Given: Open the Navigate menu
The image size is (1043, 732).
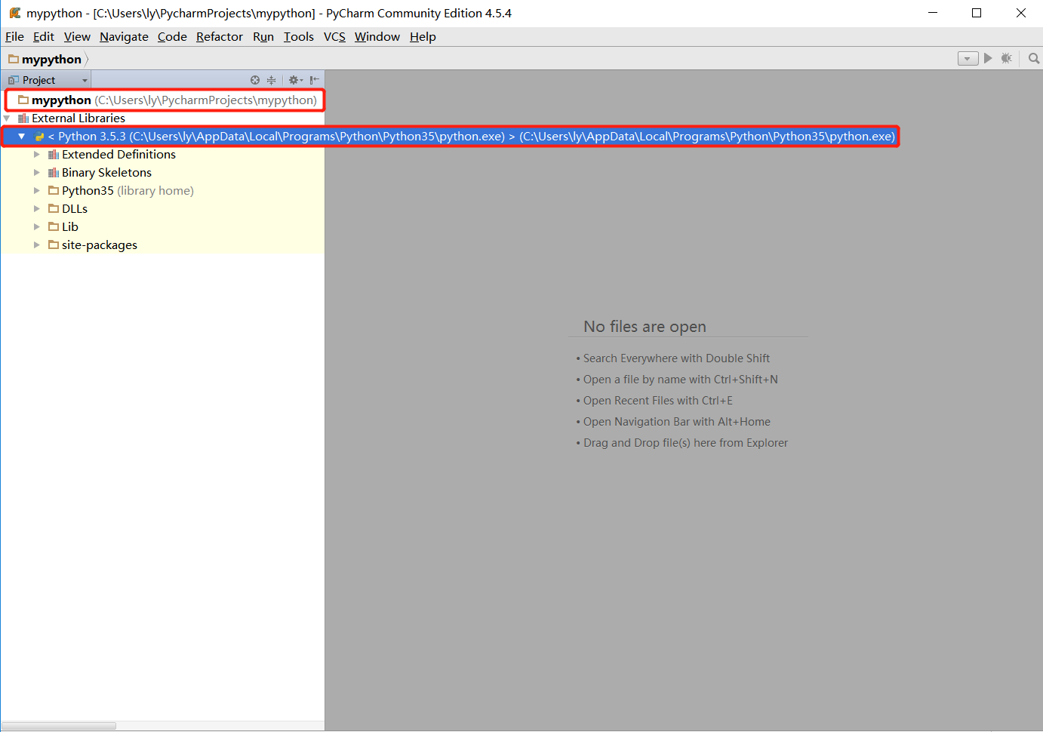Looking at the screenshot, I should [124, 36].
